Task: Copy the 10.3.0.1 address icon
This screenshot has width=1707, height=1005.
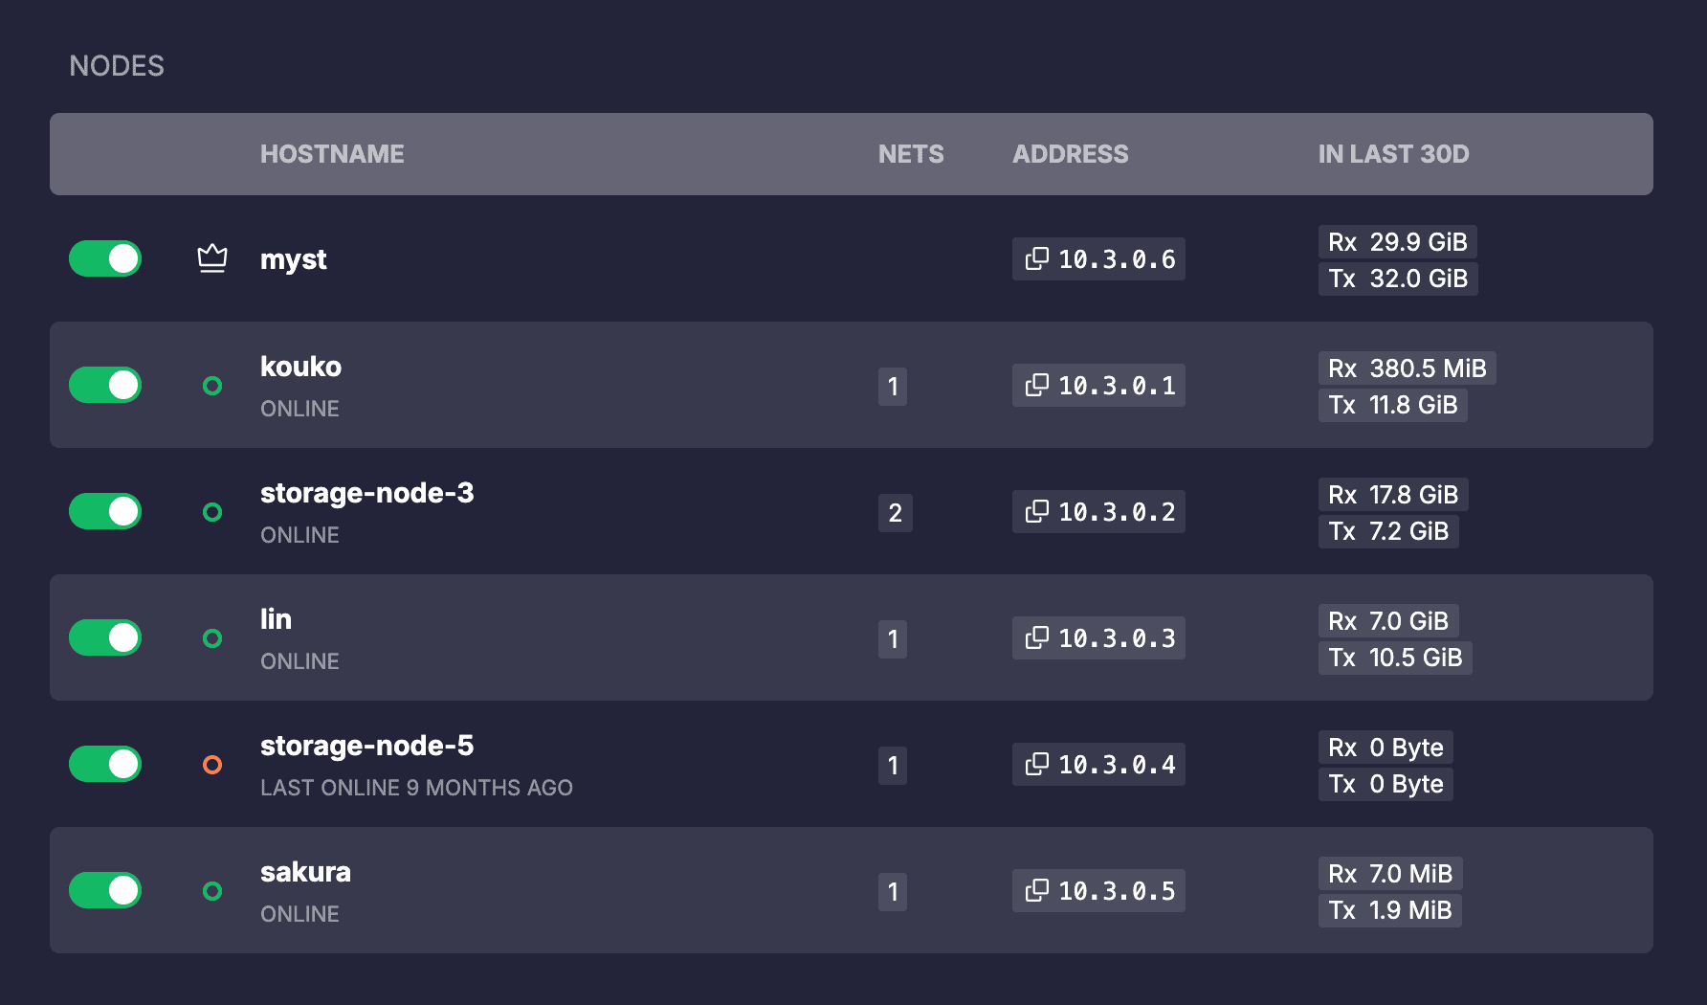Action: point(1037,385)
